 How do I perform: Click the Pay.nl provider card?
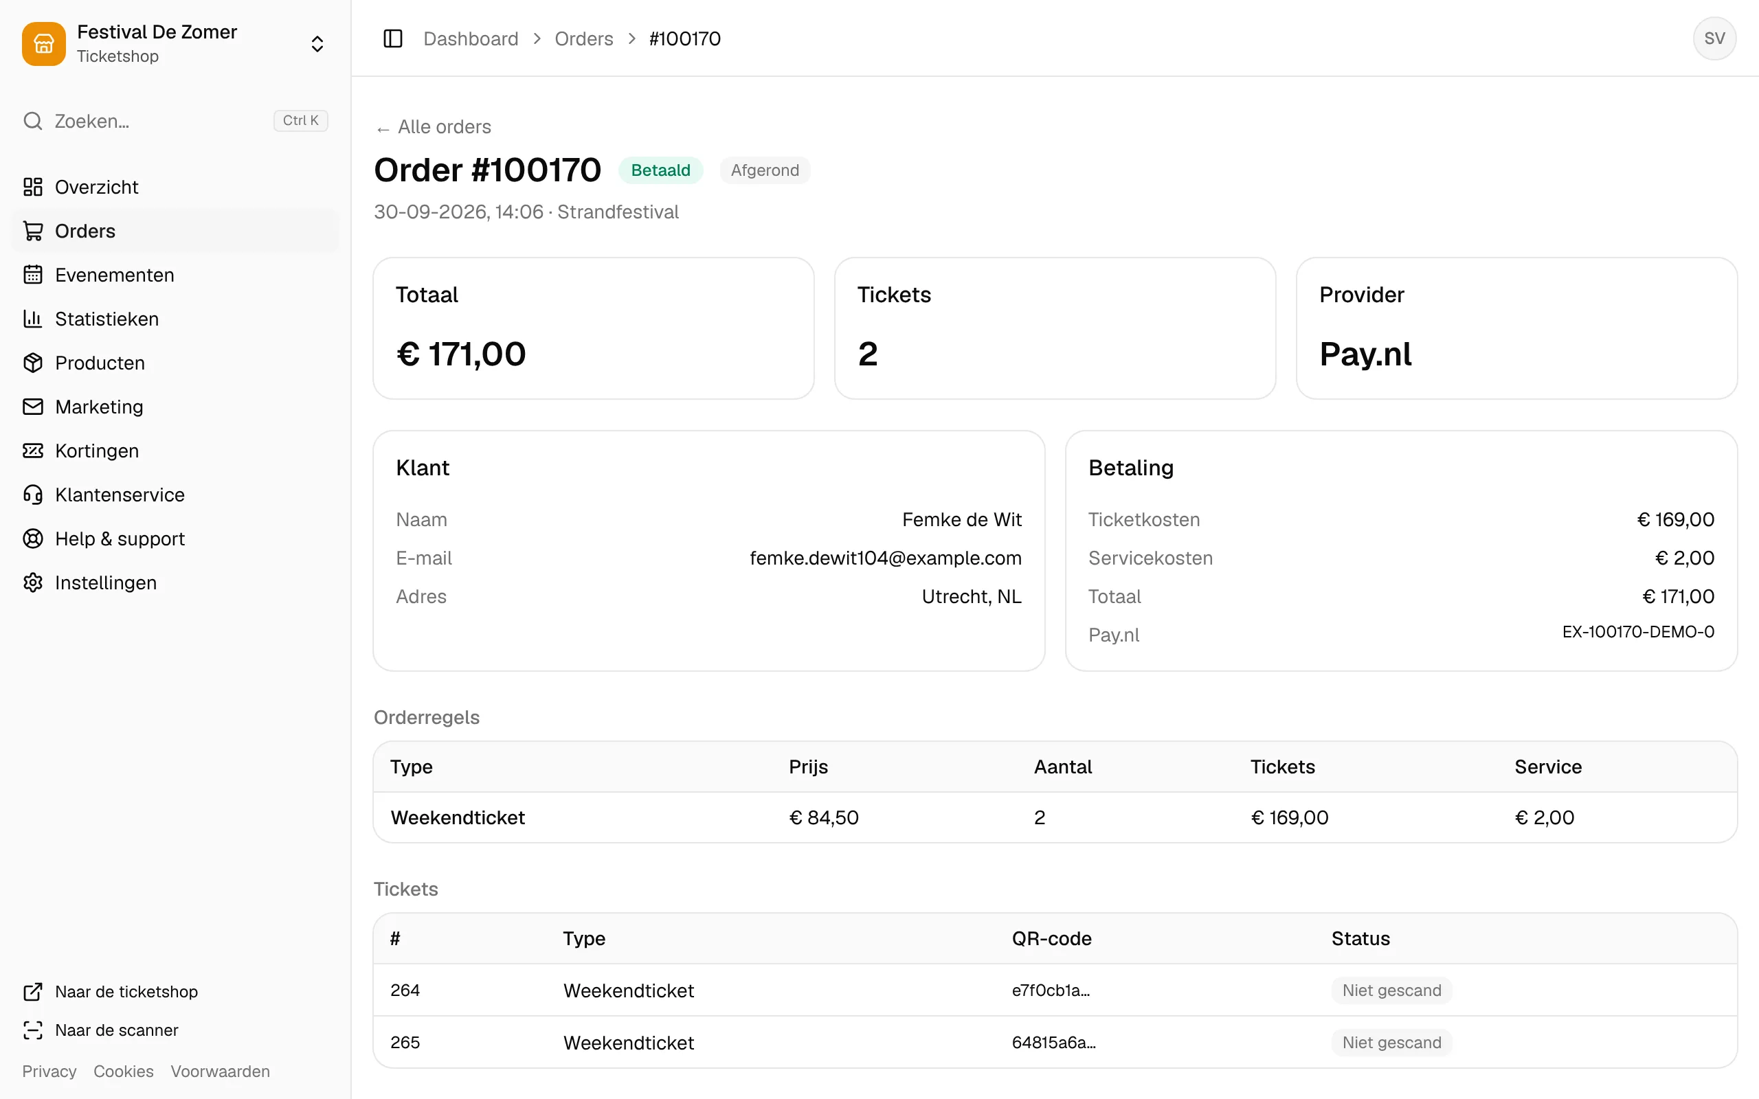point(1516,328)
